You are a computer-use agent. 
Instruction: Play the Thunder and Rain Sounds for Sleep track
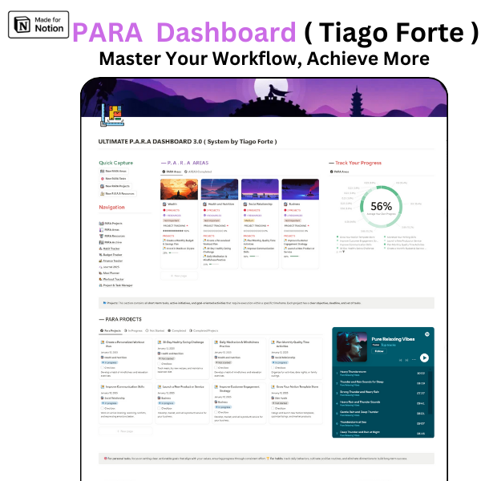pos(381,383)
